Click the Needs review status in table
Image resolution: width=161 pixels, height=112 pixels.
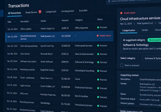pyautogui.click(x=105, y=36)
